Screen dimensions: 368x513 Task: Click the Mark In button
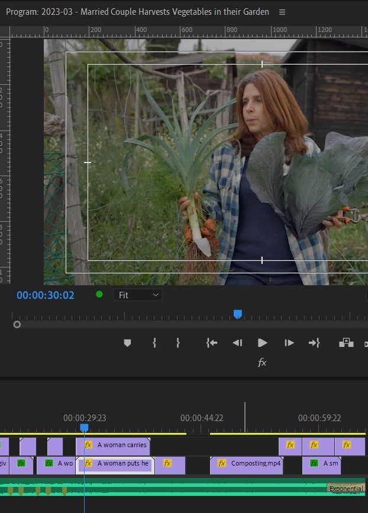[154, 343]
